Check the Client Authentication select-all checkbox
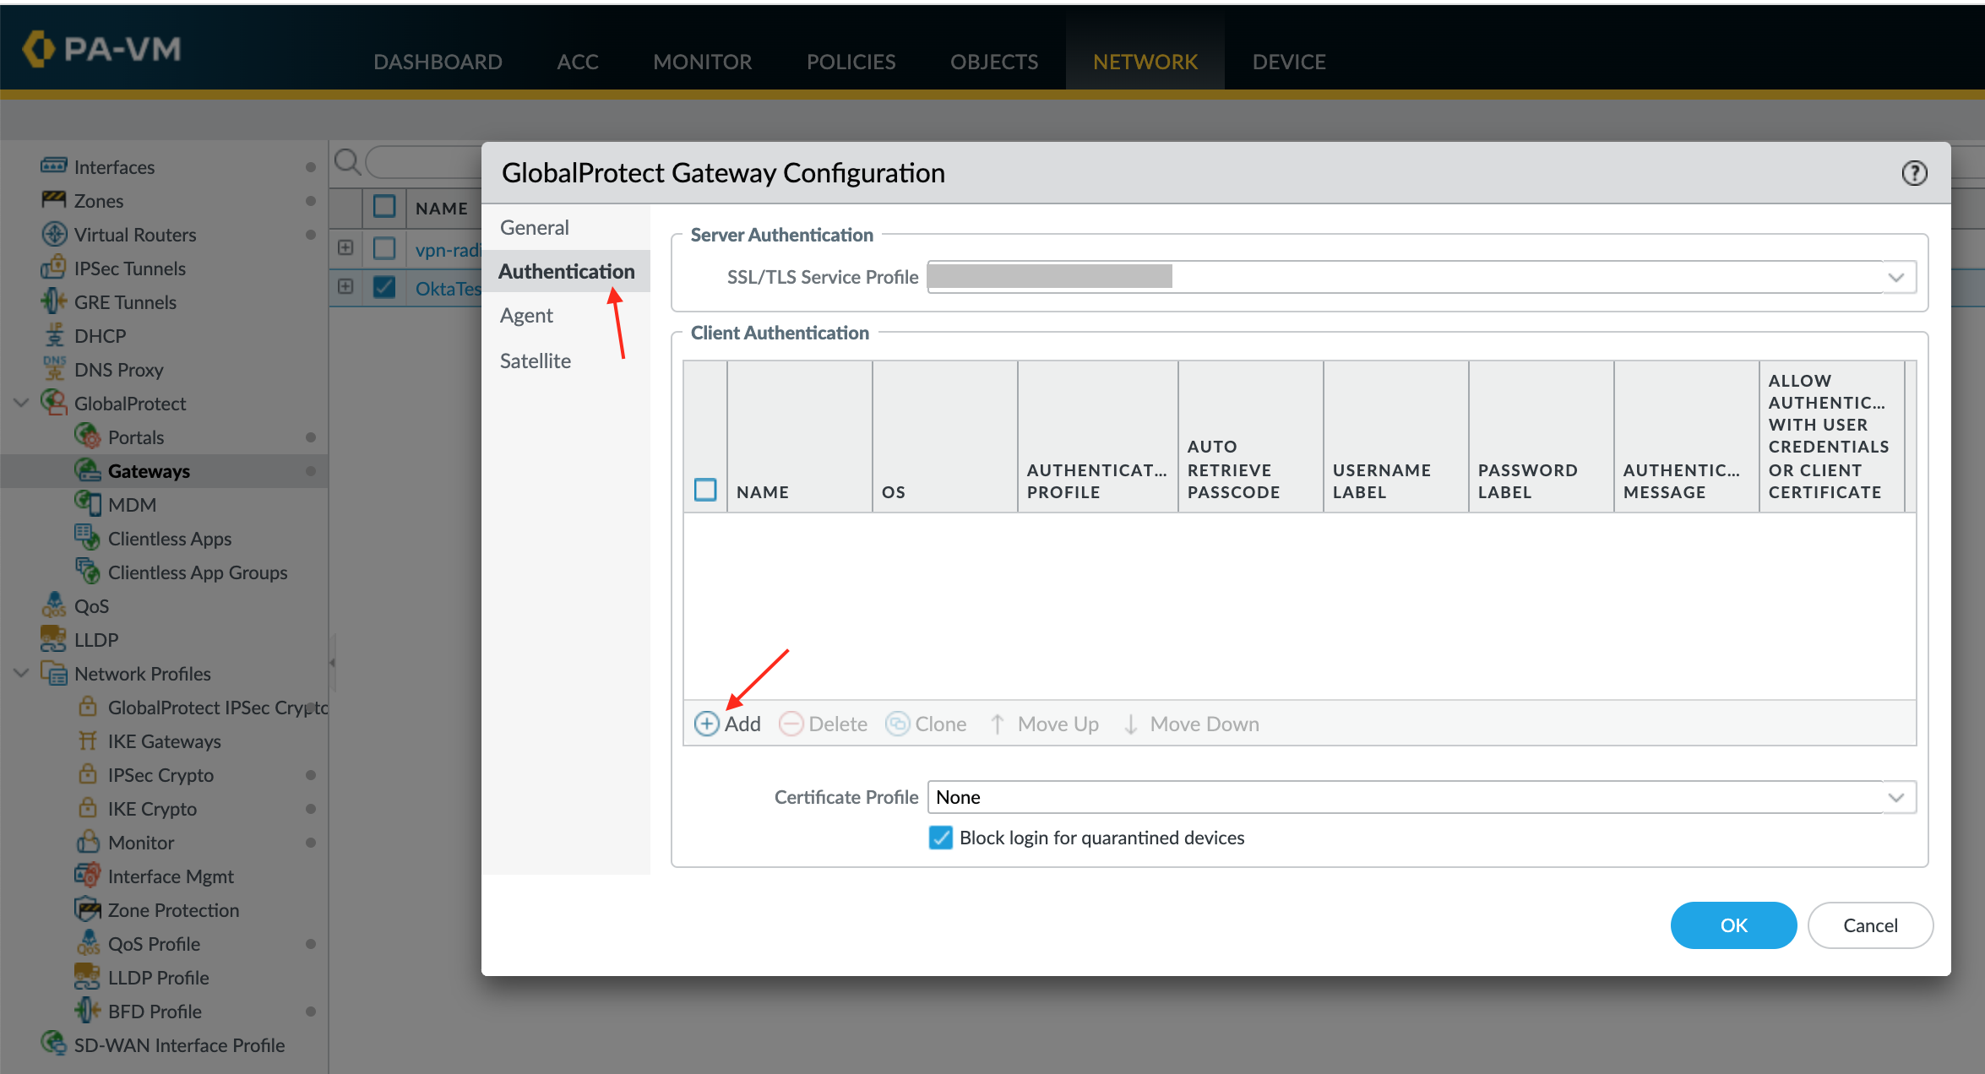 click(705, 491)
